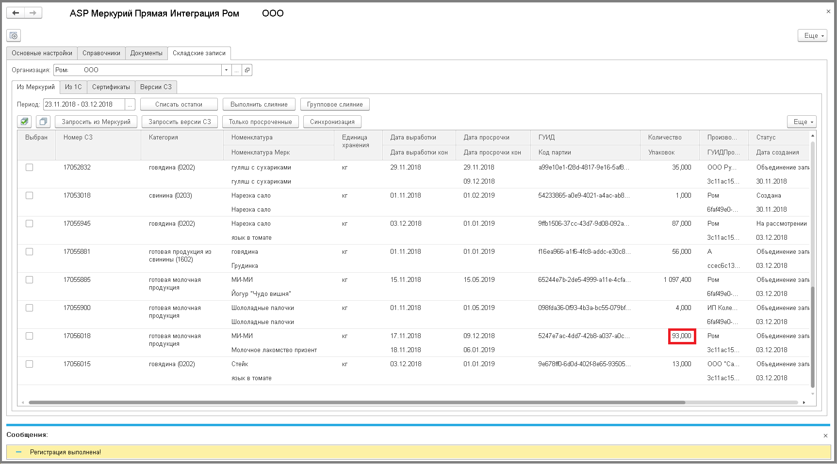Viewport: 837px width, 464px height.
Task: Select the Складские записи tab
Action: coord(199,53)
